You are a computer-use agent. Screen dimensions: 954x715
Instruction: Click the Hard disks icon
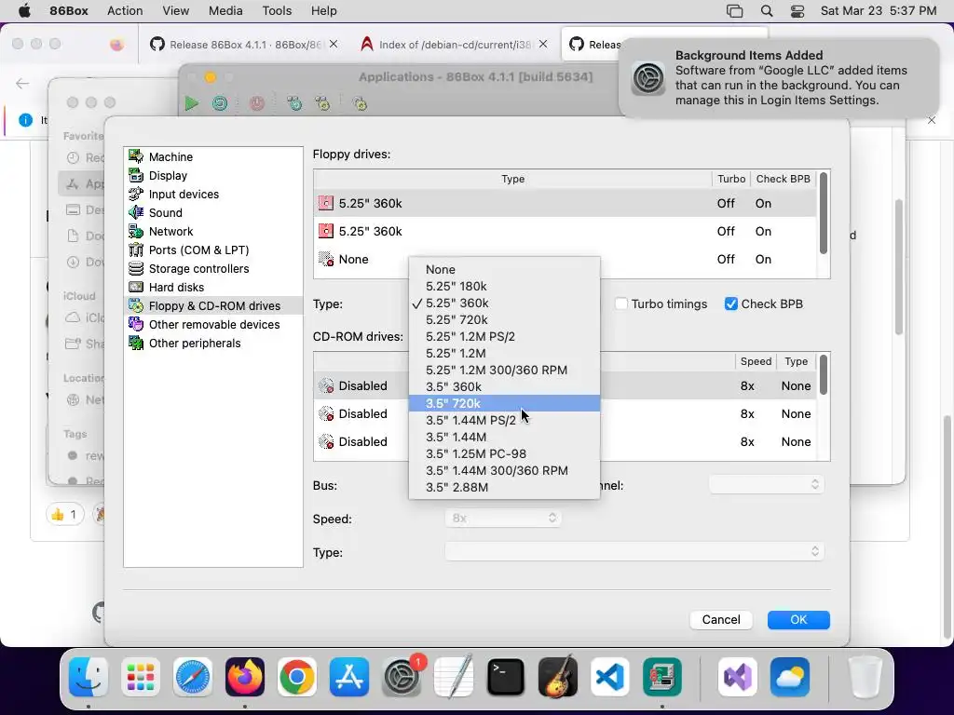pos(136,287)
